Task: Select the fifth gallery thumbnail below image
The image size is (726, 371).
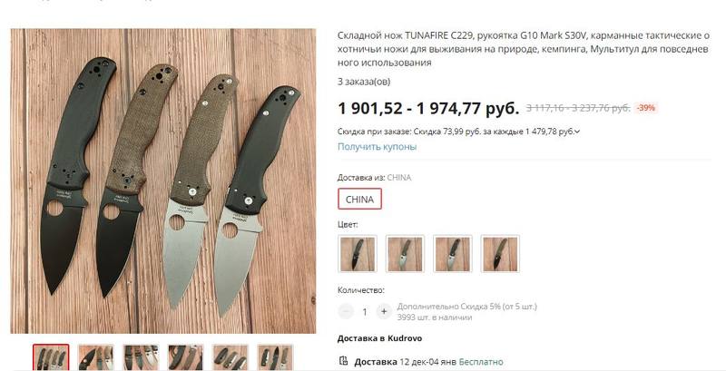Action: (231, 357)
